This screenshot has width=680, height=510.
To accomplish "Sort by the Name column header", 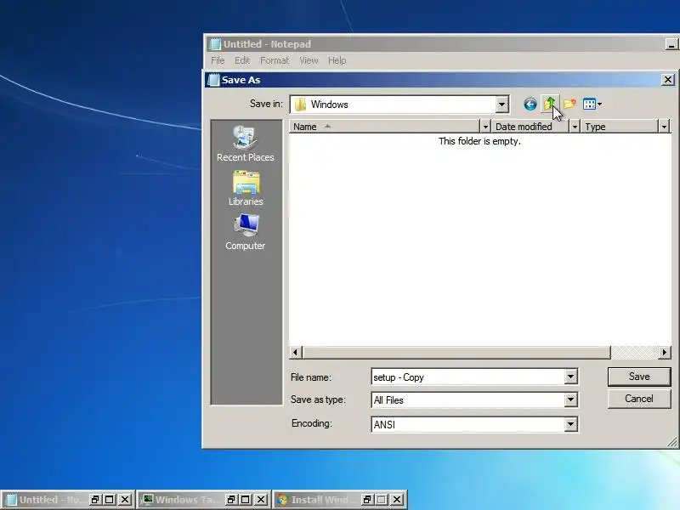I will 384,127.
